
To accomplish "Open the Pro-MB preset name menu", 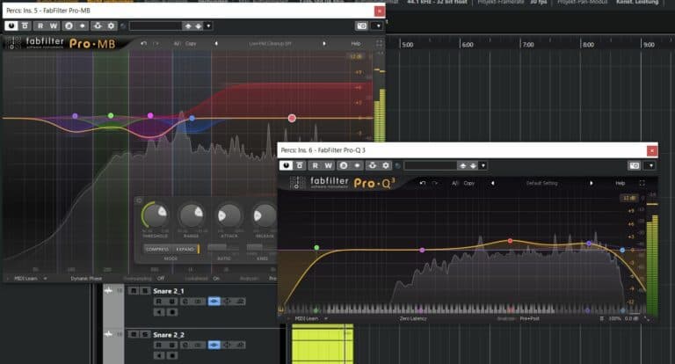I will pyautogui.click(x=271, y=43).
